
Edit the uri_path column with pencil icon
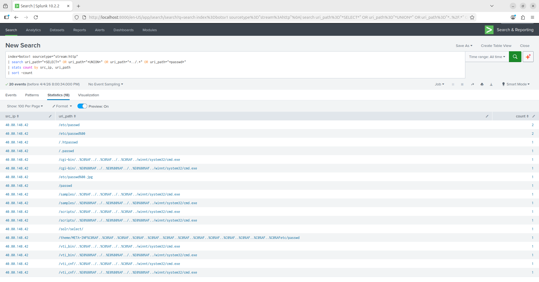tap(487, 116)
